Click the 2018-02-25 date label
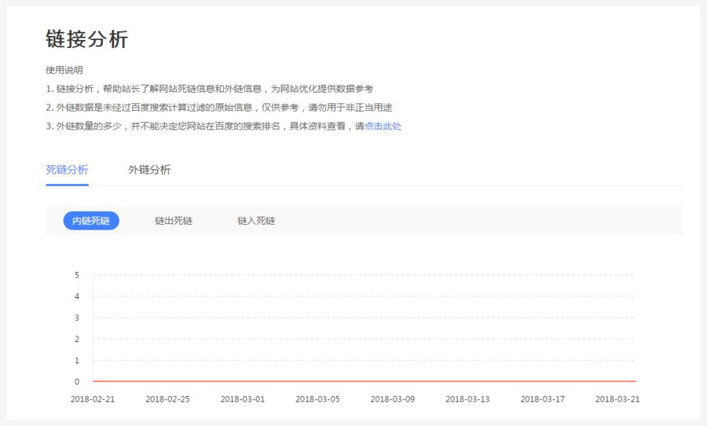 (167, 398)
